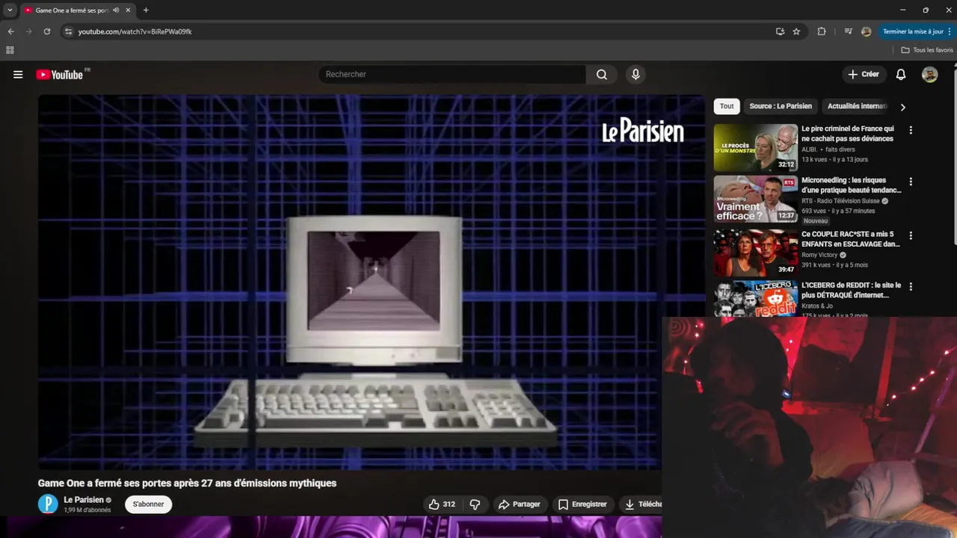Image resolution: width=957 pixels, height=538 pixels.
Task: Open options for COUPLE RAC*STE video
Action: pos(911,235)
